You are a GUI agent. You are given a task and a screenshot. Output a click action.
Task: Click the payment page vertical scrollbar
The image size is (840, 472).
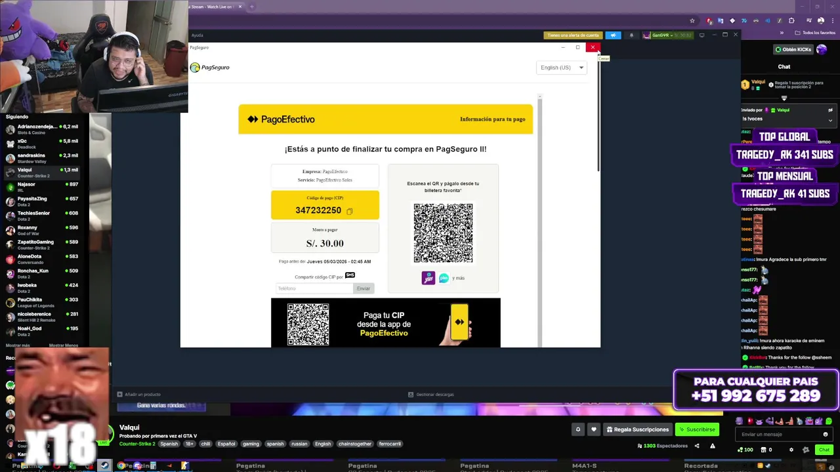(539, 220)
